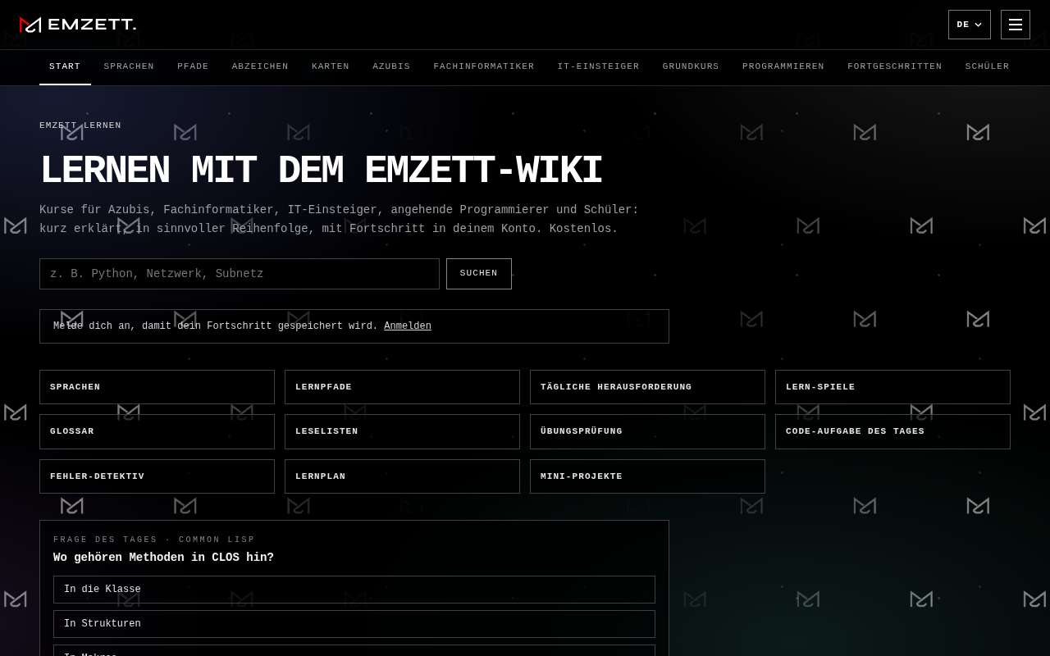Click the Suchen button
The height and width of the screenshot is (656, 1050).
pos(479,274)
